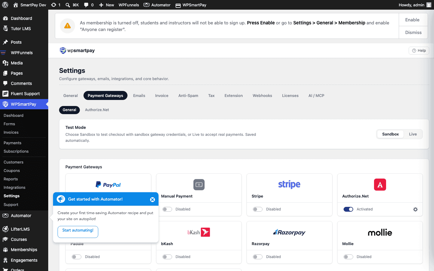Open WPSmartPay sidebar menu

coord(24,104)
